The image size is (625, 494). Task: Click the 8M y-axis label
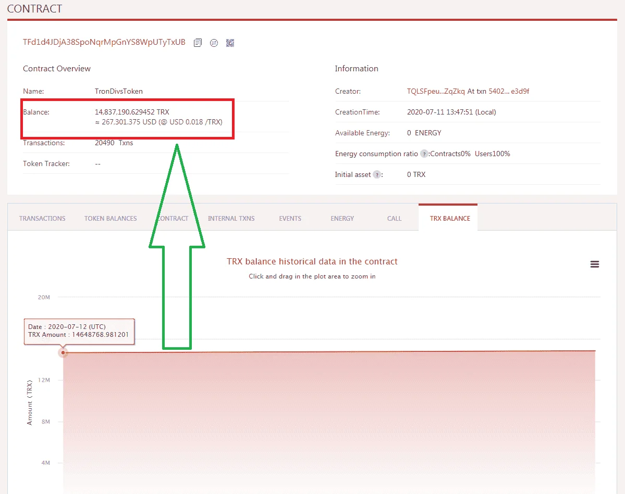[x=46, y=422]
